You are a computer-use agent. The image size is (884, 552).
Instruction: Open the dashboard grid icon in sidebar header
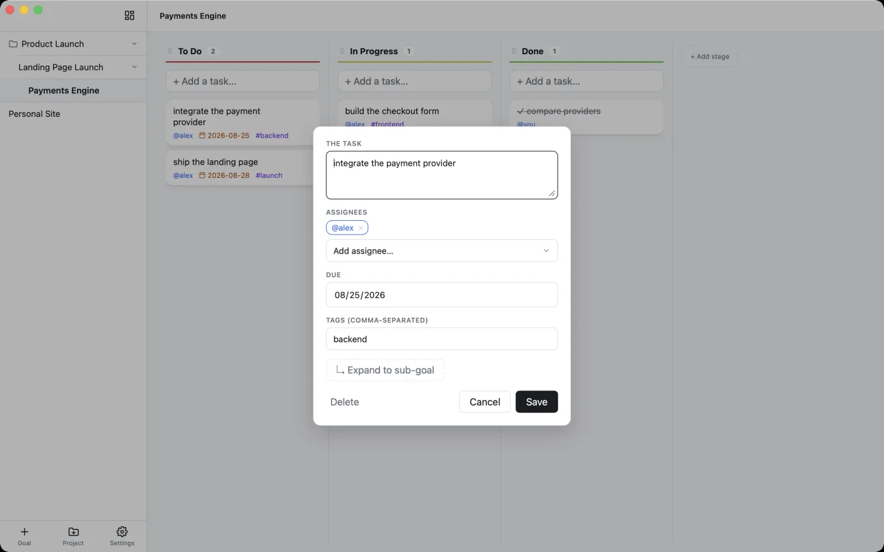pos(129,15)
